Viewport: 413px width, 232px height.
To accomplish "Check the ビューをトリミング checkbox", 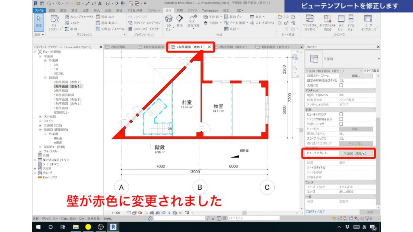I will (x=341, y=114).
